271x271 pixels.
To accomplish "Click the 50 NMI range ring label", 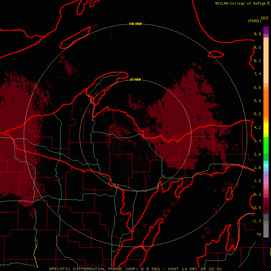I will point(135,79).
